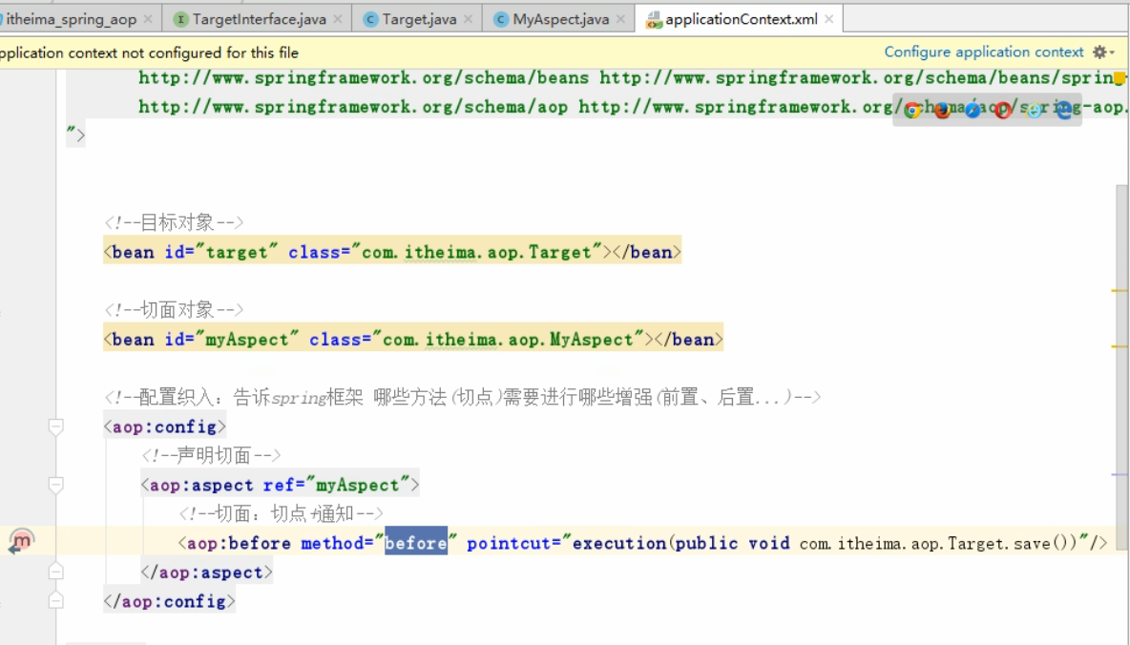Click Configure application context link

coord(984,52)
